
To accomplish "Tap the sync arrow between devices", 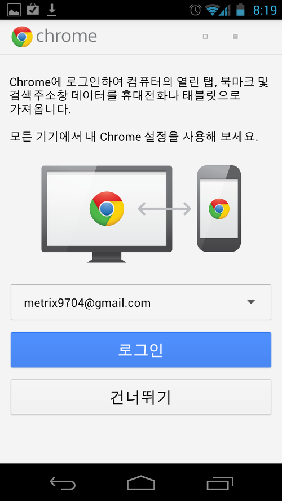I will click(165, 209).
